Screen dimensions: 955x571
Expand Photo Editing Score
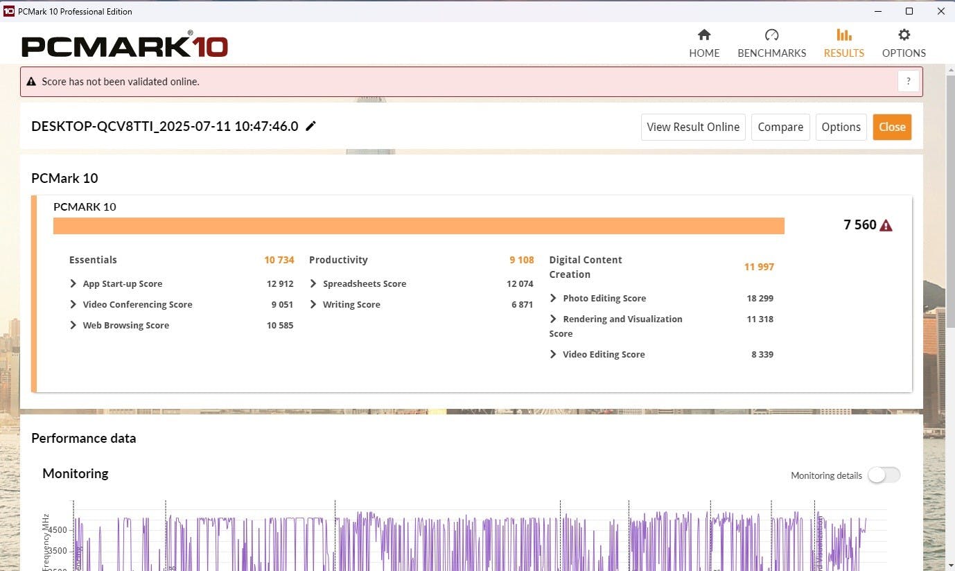(553, 298)
